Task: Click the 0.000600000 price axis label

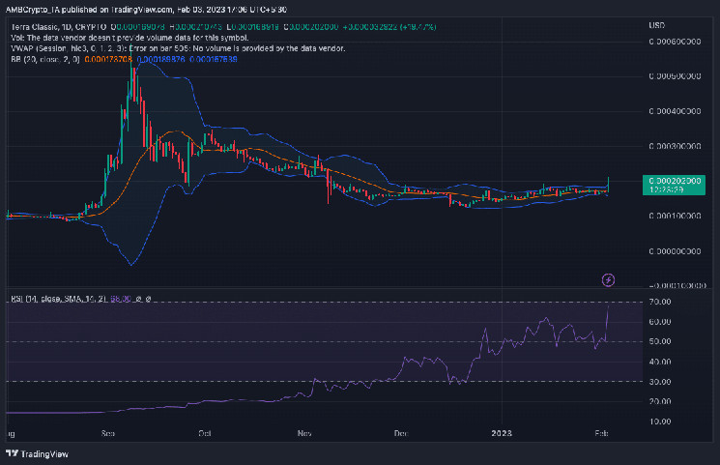Action: (675, 42)
